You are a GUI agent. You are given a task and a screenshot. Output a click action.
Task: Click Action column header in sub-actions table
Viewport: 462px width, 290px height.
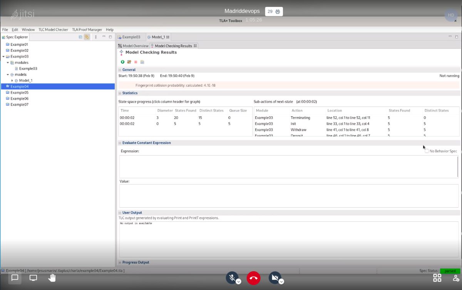tap(297, 111)
